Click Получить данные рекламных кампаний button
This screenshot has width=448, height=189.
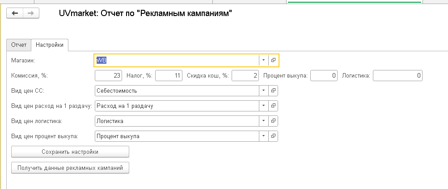[70, 168]
